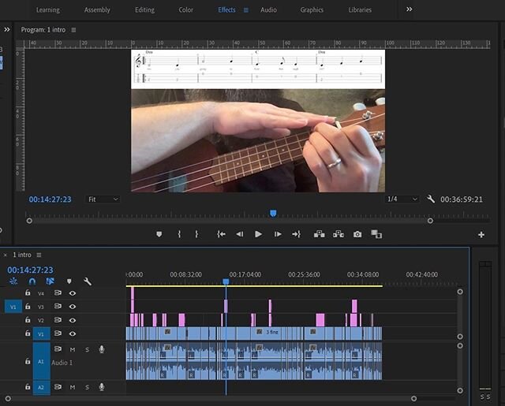Viewport: 505px width, 406px height.
Task: Click the program monitor timecode 00:14:27:23
Action: pos(50,199)
